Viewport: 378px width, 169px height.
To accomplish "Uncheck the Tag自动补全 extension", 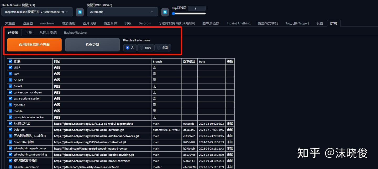I will pyautogui.click(x=10, y=123).
